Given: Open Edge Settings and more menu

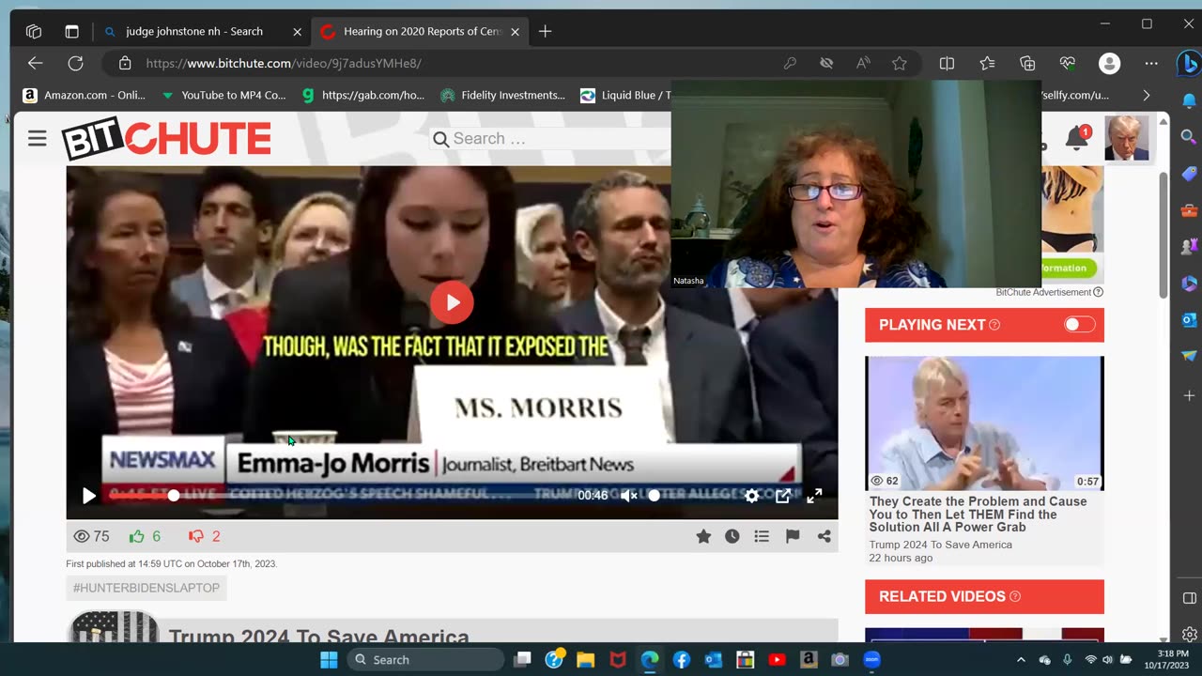Looking at the screenshot, I should pos(1151,63).
